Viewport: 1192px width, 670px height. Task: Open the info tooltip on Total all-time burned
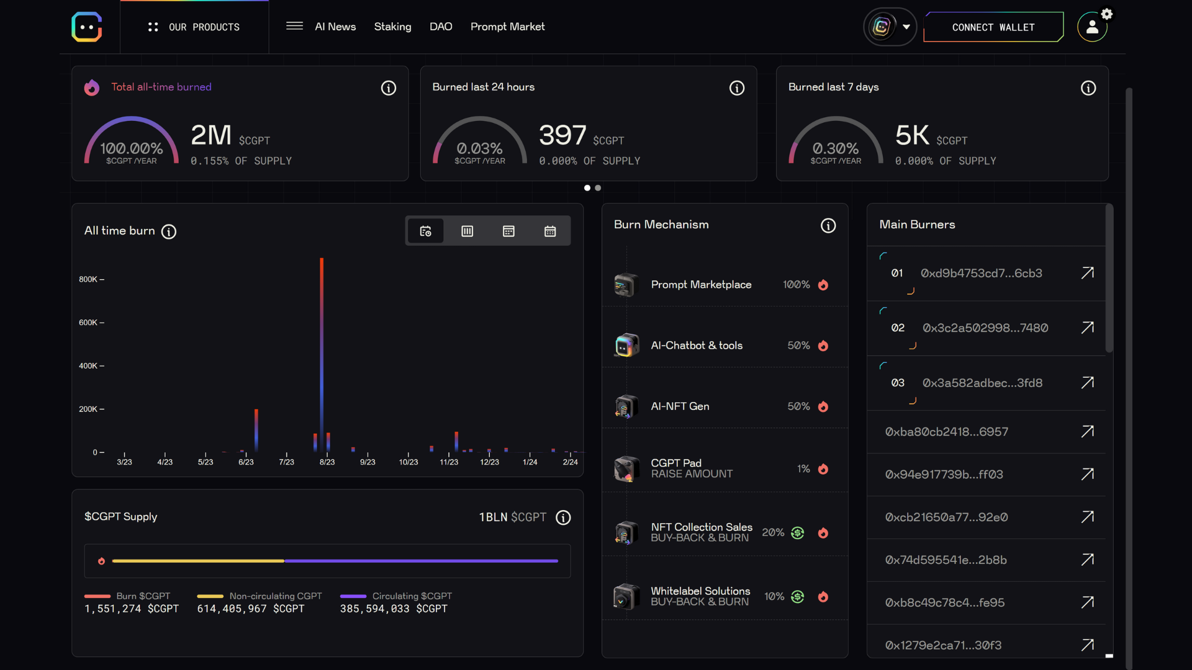tap(388, 88)
